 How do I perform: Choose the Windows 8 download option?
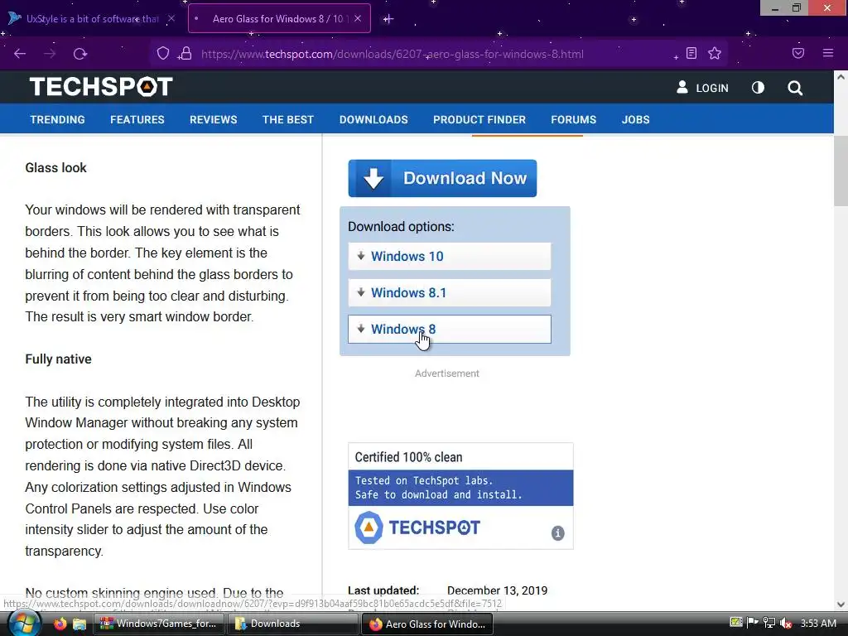[x=450, y=329]
